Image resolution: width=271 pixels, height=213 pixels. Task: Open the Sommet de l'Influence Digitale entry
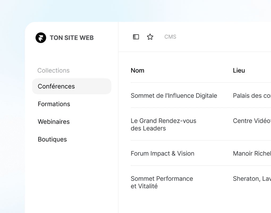(174, 96)
